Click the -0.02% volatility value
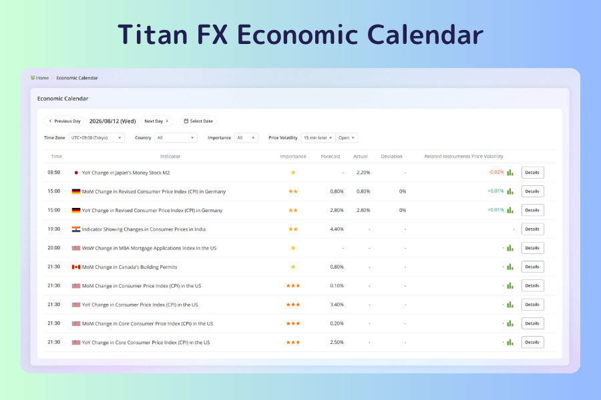Screen dimensions: 601x400 click(x=496, y=172)
